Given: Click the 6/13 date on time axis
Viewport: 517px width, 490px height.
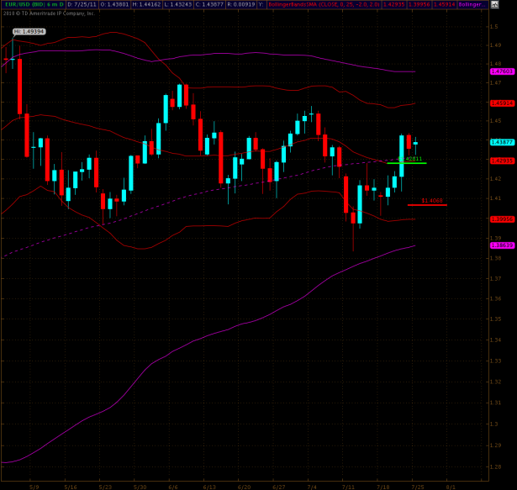Looking at the screenshot, I should pos(208,486).
